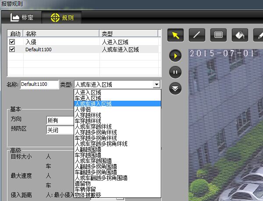Collapse the 类型 dropdown arrow
This screenshot has height=201, width=263.
pyautogui.click(x=156, y=84)
